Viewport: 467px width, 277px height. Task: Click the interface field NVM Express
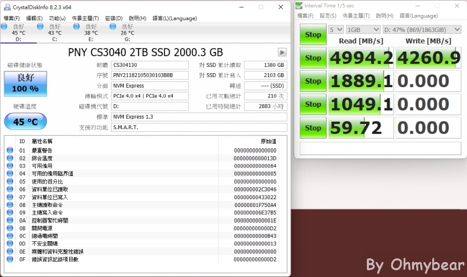[x=150, y=86]
